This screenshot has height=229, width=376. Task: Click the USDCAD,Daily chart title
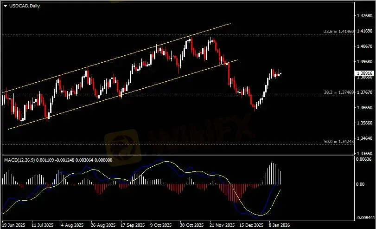point(22,6)
